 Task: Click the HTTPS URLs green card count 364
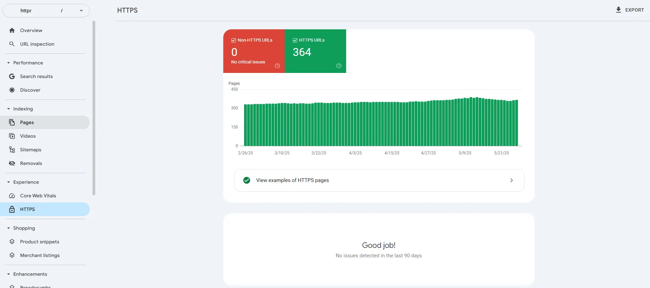click(x=315, y=51)
